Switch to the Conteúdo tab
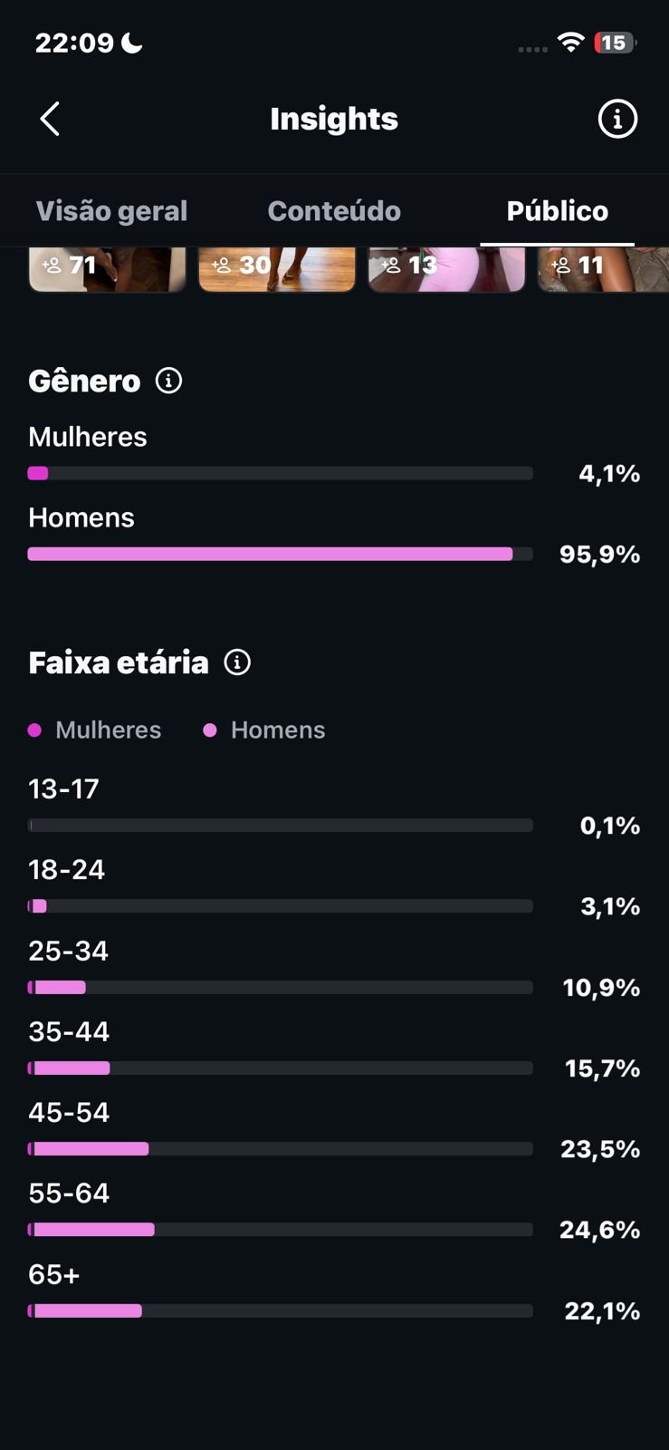 coord(334,211)
